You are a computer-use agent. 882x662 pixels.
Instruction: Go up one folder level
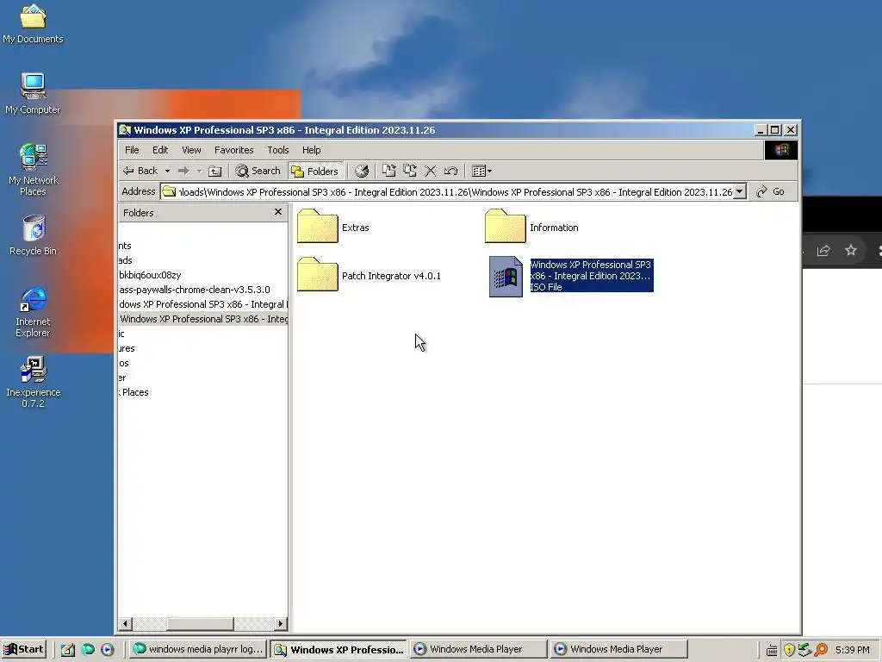(214, 171)
